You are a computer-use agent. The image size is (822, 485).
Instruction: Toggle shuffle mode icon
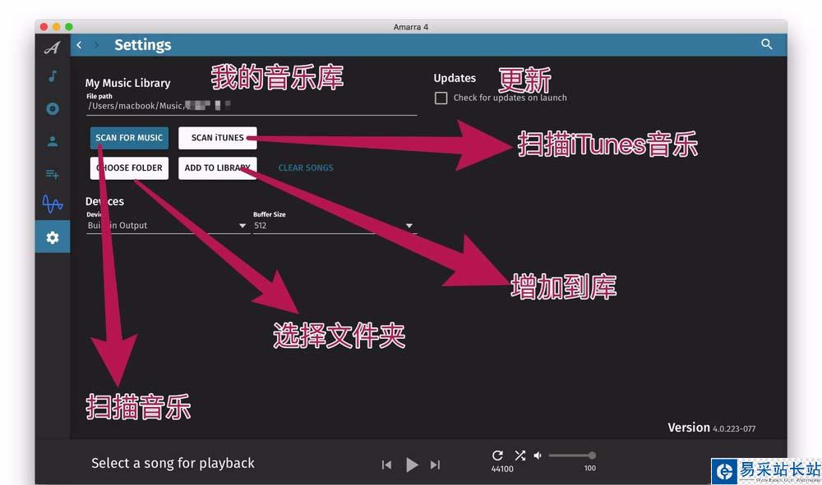(x=520, y=455)
